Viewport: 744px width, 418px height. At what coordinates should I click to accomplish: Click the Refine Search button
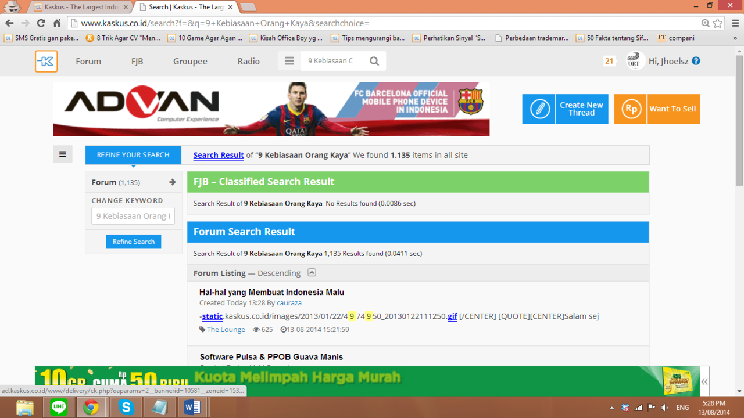[134, 242]
